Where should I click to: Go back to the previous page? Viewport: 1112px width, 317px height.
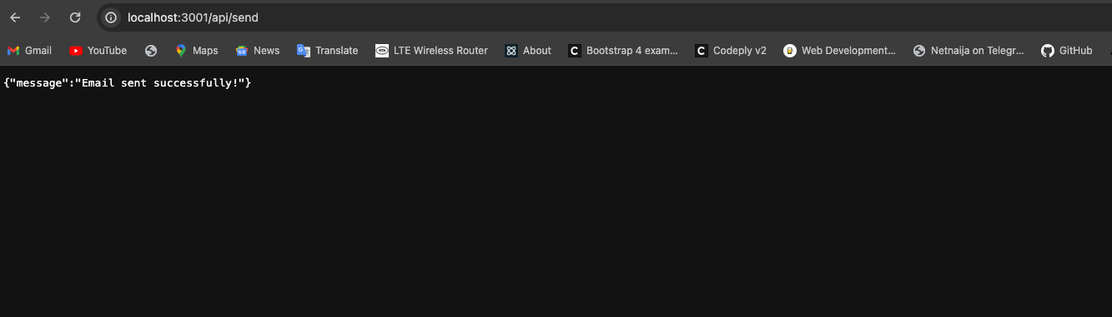pos(15,17)
